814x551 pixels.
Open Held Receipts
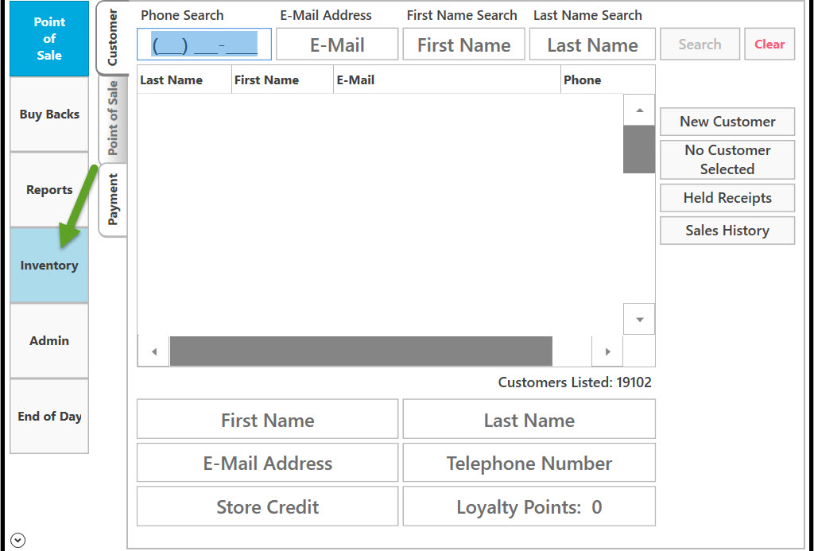[x=727, y=198]
